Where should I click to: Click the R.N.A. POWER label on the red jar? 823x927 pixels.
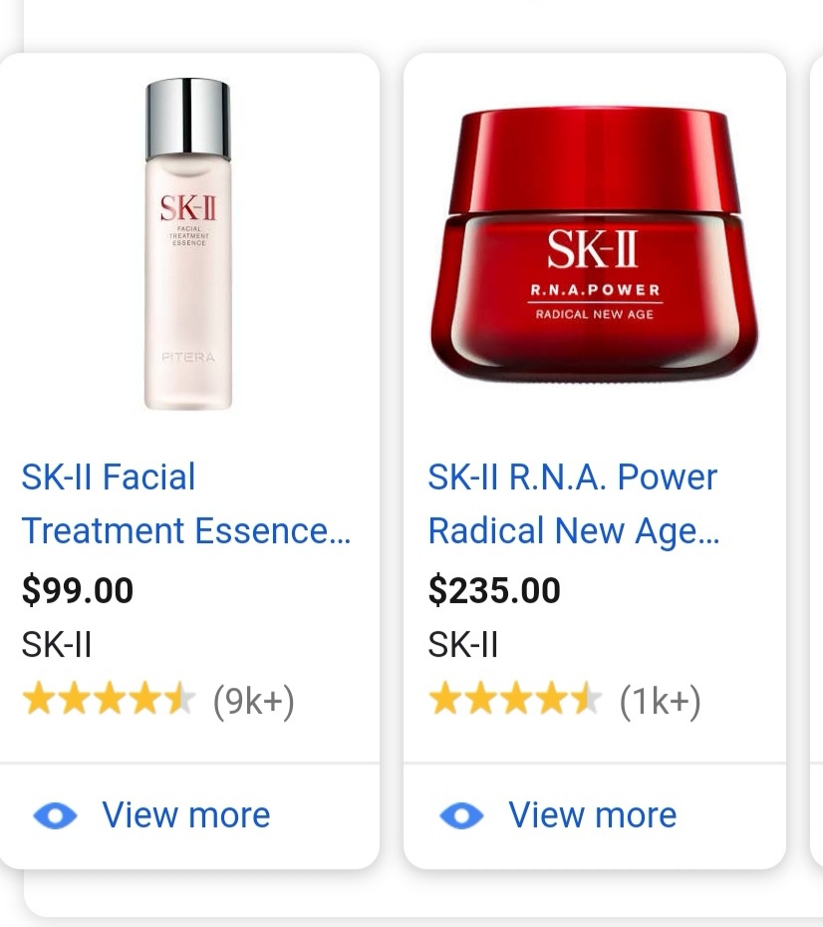(x=593, y=290)
